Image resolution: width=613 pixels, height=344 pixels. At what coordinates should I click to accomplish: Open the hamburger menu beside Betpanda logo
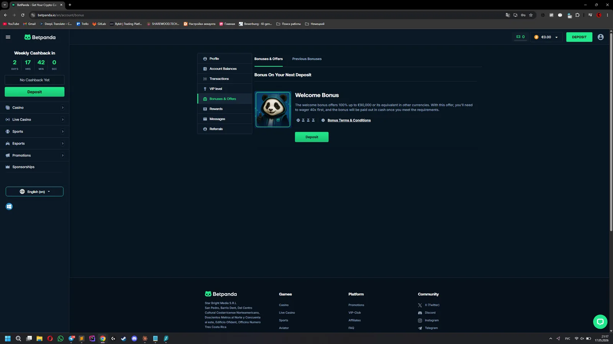[8, 37]
